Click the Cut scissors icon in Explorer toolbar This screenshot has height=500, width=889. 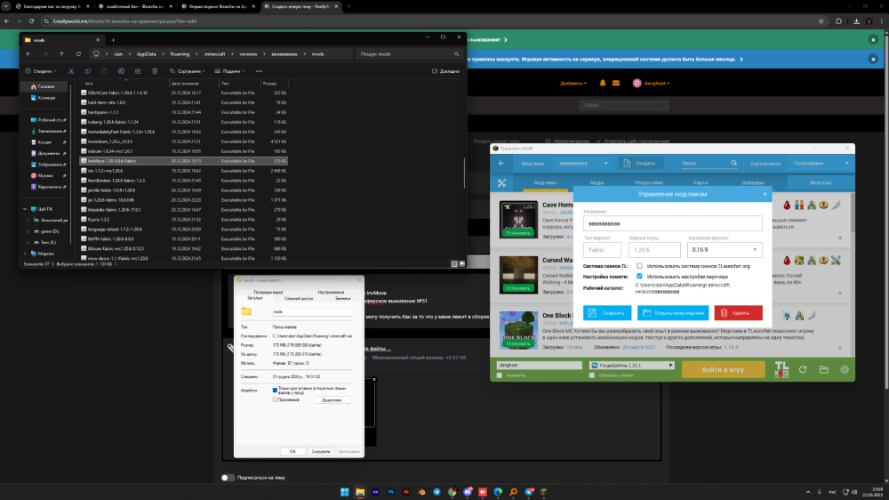coord(71,71)
